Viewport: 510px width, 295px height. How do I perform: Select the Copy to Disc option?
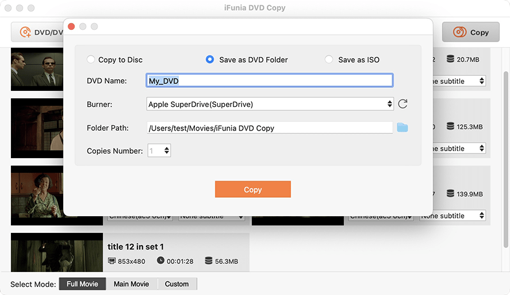[91, 59]
